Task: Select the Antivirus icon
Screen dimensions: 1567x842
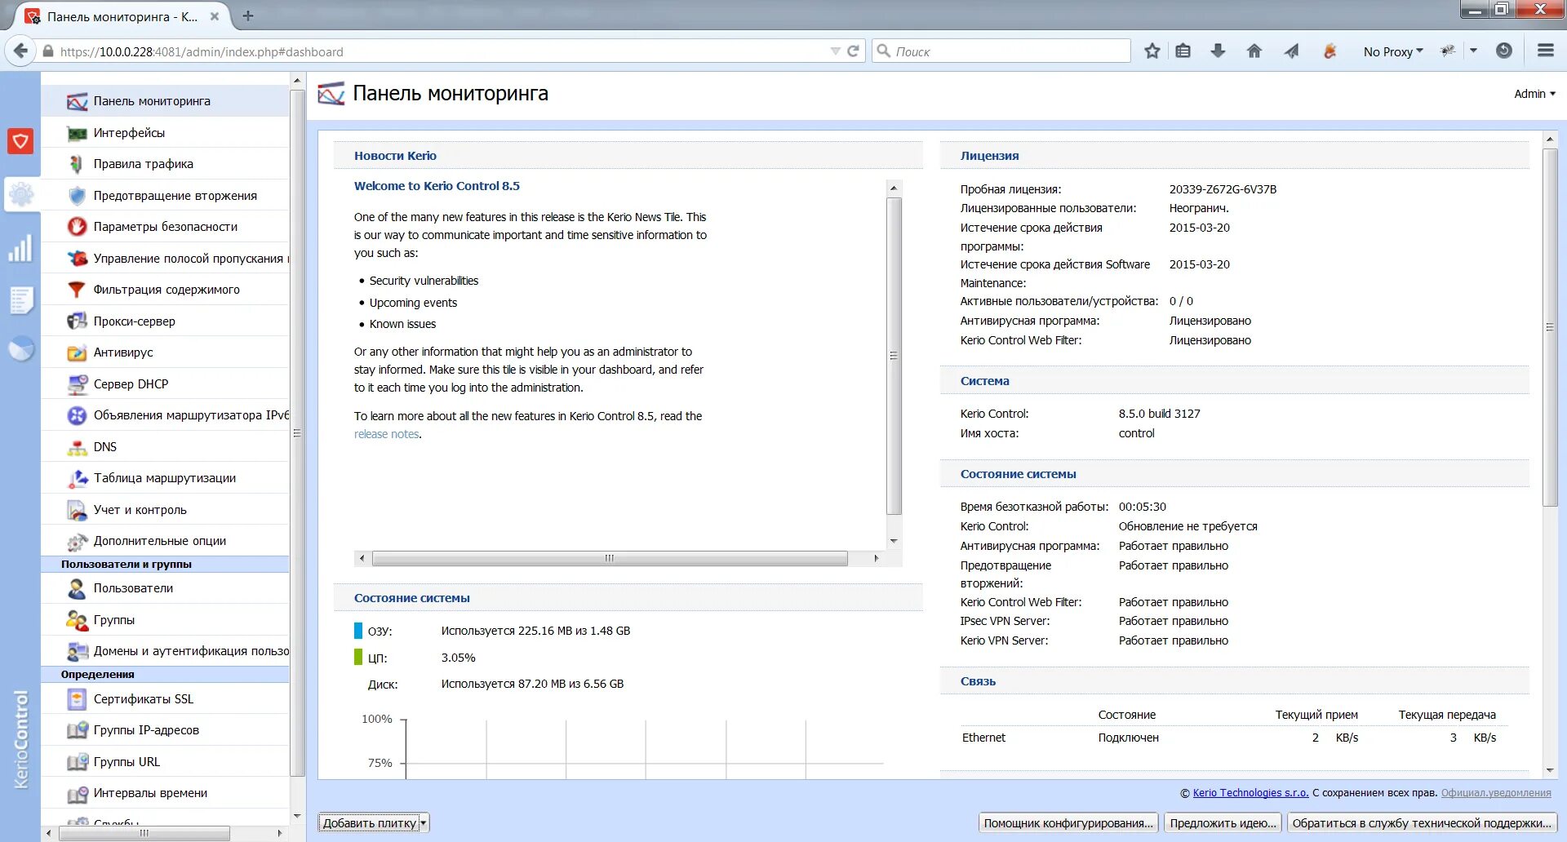Action: 77,352
